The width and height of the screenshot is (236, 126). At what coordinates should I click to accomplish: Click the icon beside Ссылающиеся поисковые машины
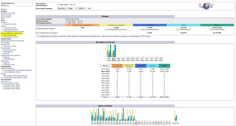pyautogui.click(x=3, y=70)
